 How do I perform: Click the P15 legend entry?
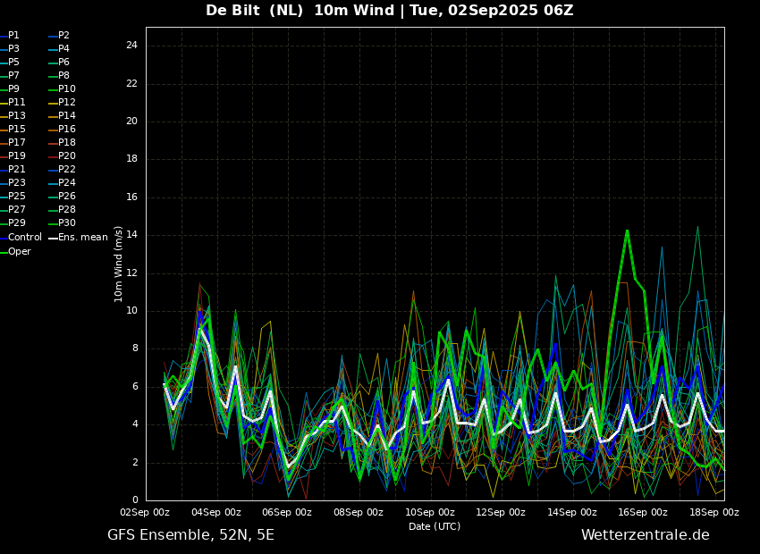17,130
